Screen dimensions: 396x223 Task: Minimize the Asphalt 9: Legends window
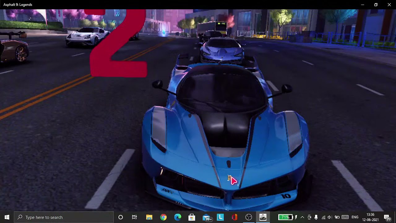(x=363, y=5)
